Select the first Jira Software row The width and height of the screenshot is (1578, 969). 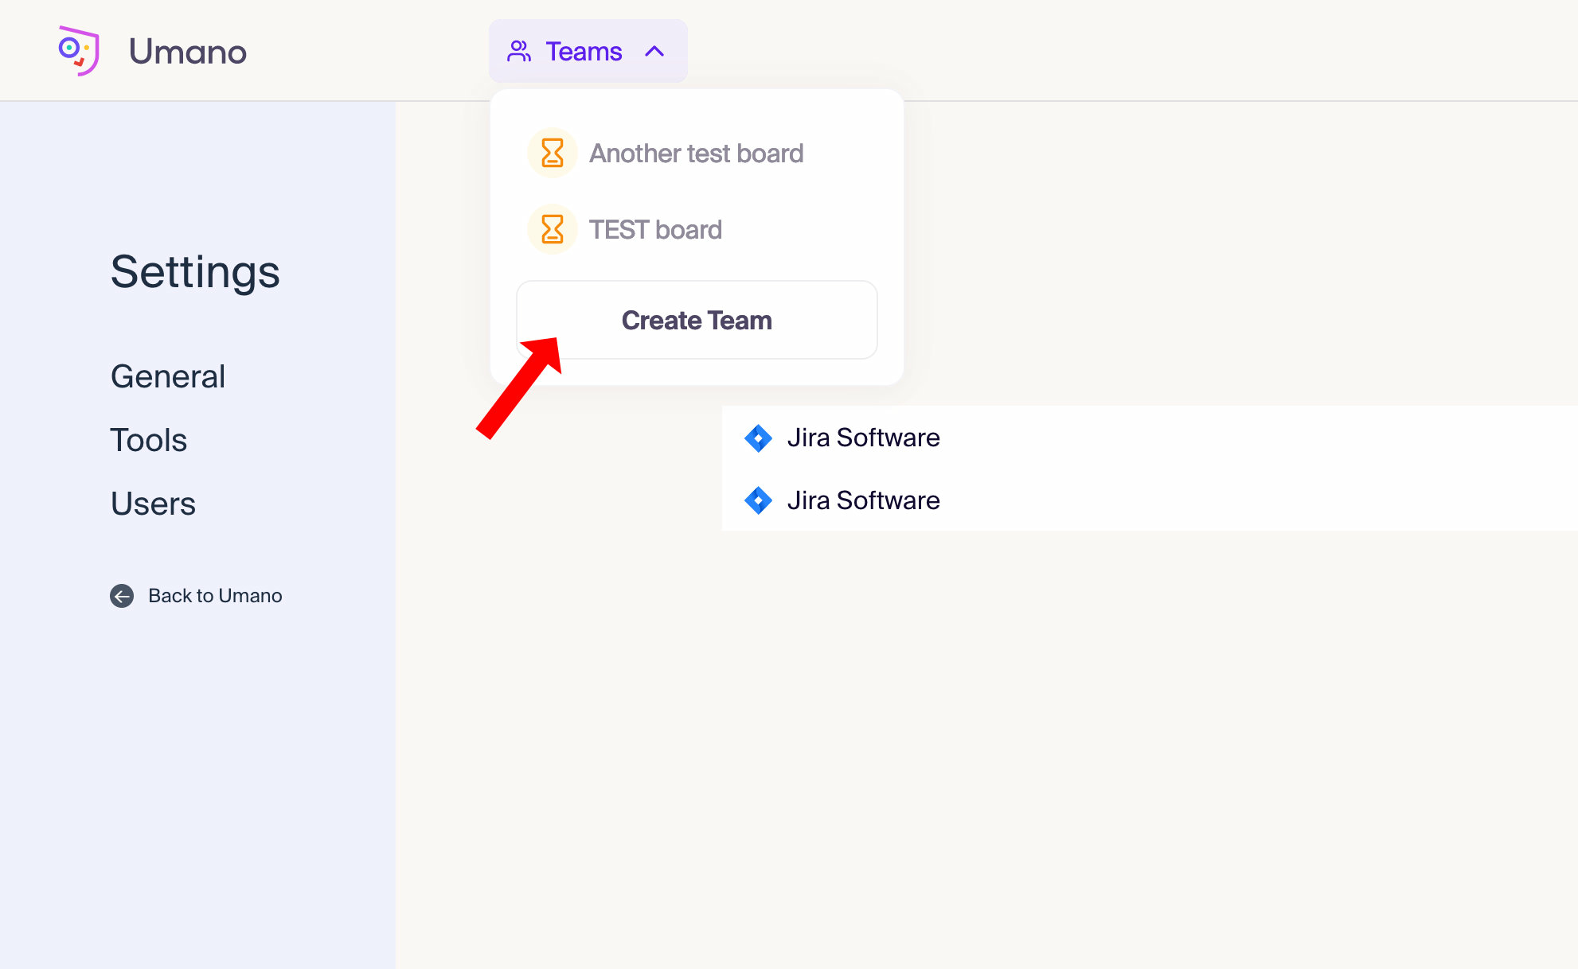click(x=863, y=438)
